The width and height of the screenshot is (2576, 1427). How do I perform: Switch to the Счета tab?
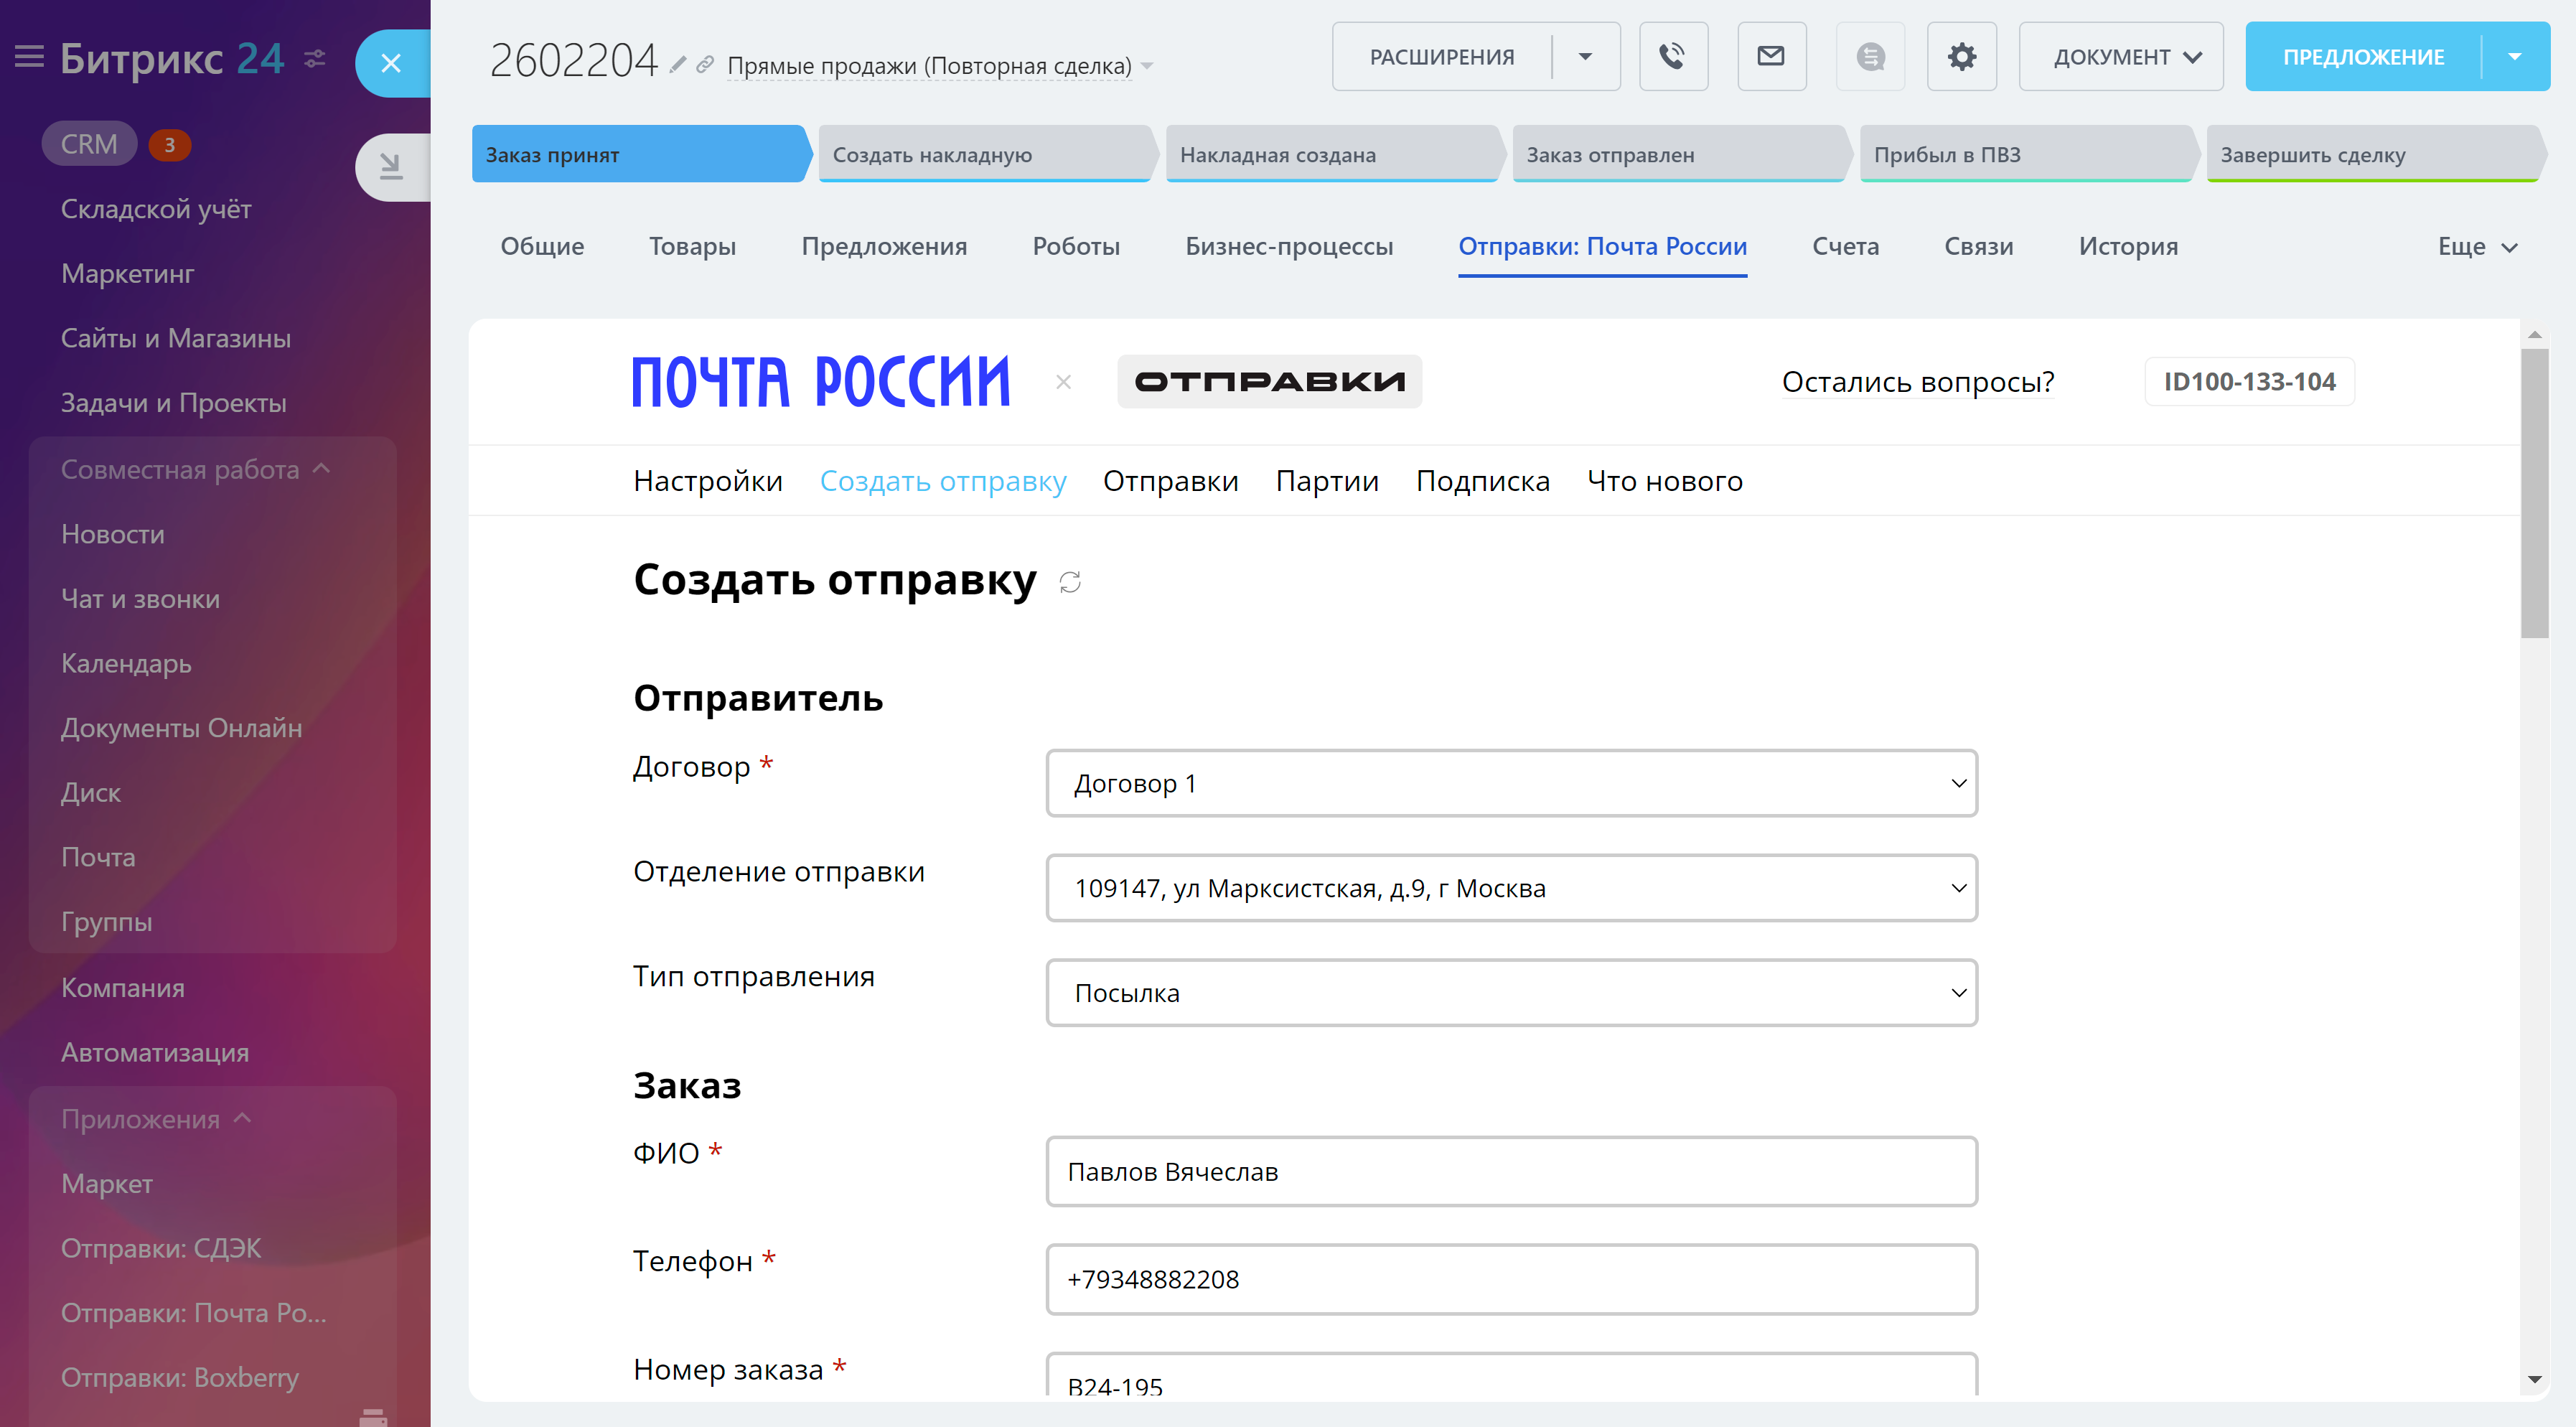tap(1845, 246)
